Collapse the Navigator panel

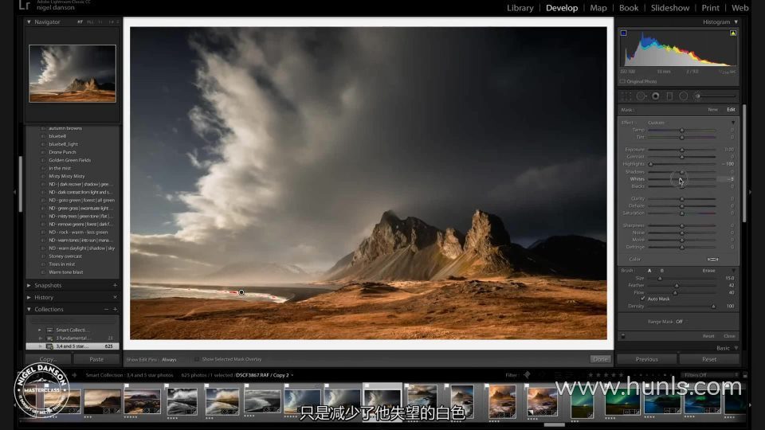coord(29,22)
